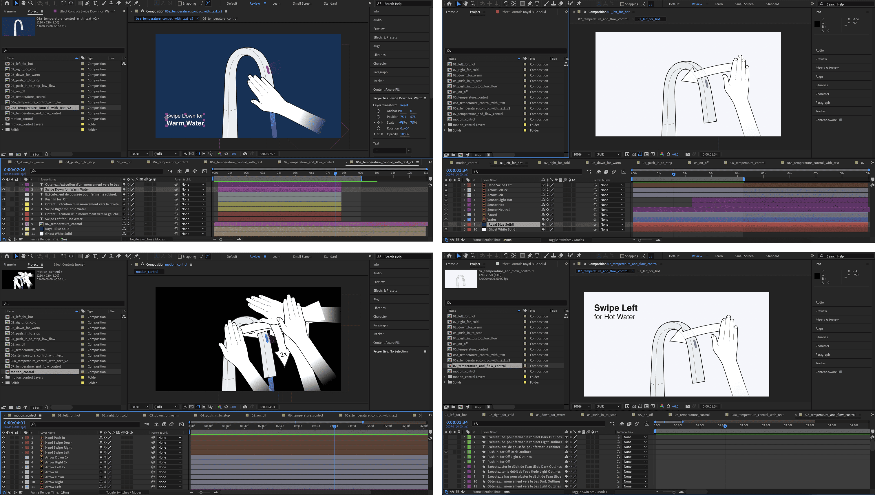The width and height of the screenshot is (875, 495).
Task: Open Graph Editor icon in top-left timeline
Action: (204, 171)
